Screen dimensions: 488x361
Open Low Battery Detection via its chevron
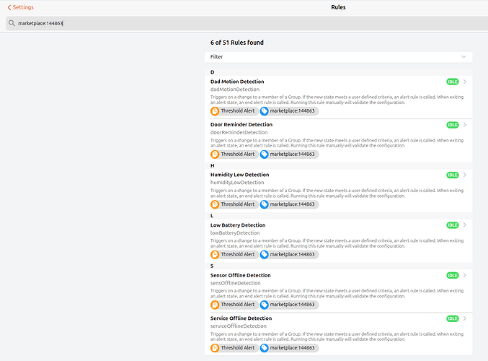(x=466, y=225)
